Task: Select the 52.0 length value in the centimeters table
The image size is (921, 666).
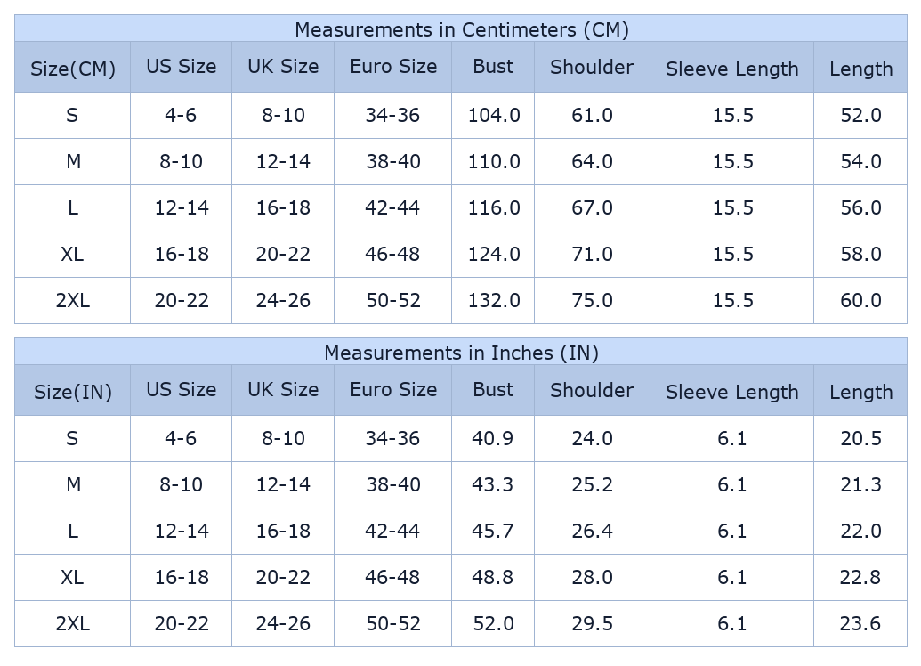Action: (x=860, y=115)
